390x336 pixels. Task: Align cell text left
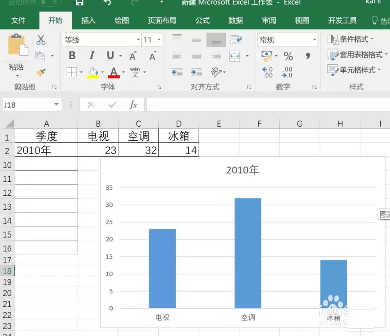click(x=177, y=56)
